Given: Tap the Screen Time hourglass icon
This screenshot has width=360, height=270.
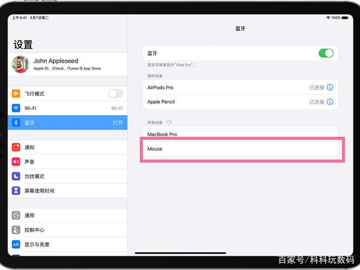Looking at the screenshot, I should (x=16, y=191).
